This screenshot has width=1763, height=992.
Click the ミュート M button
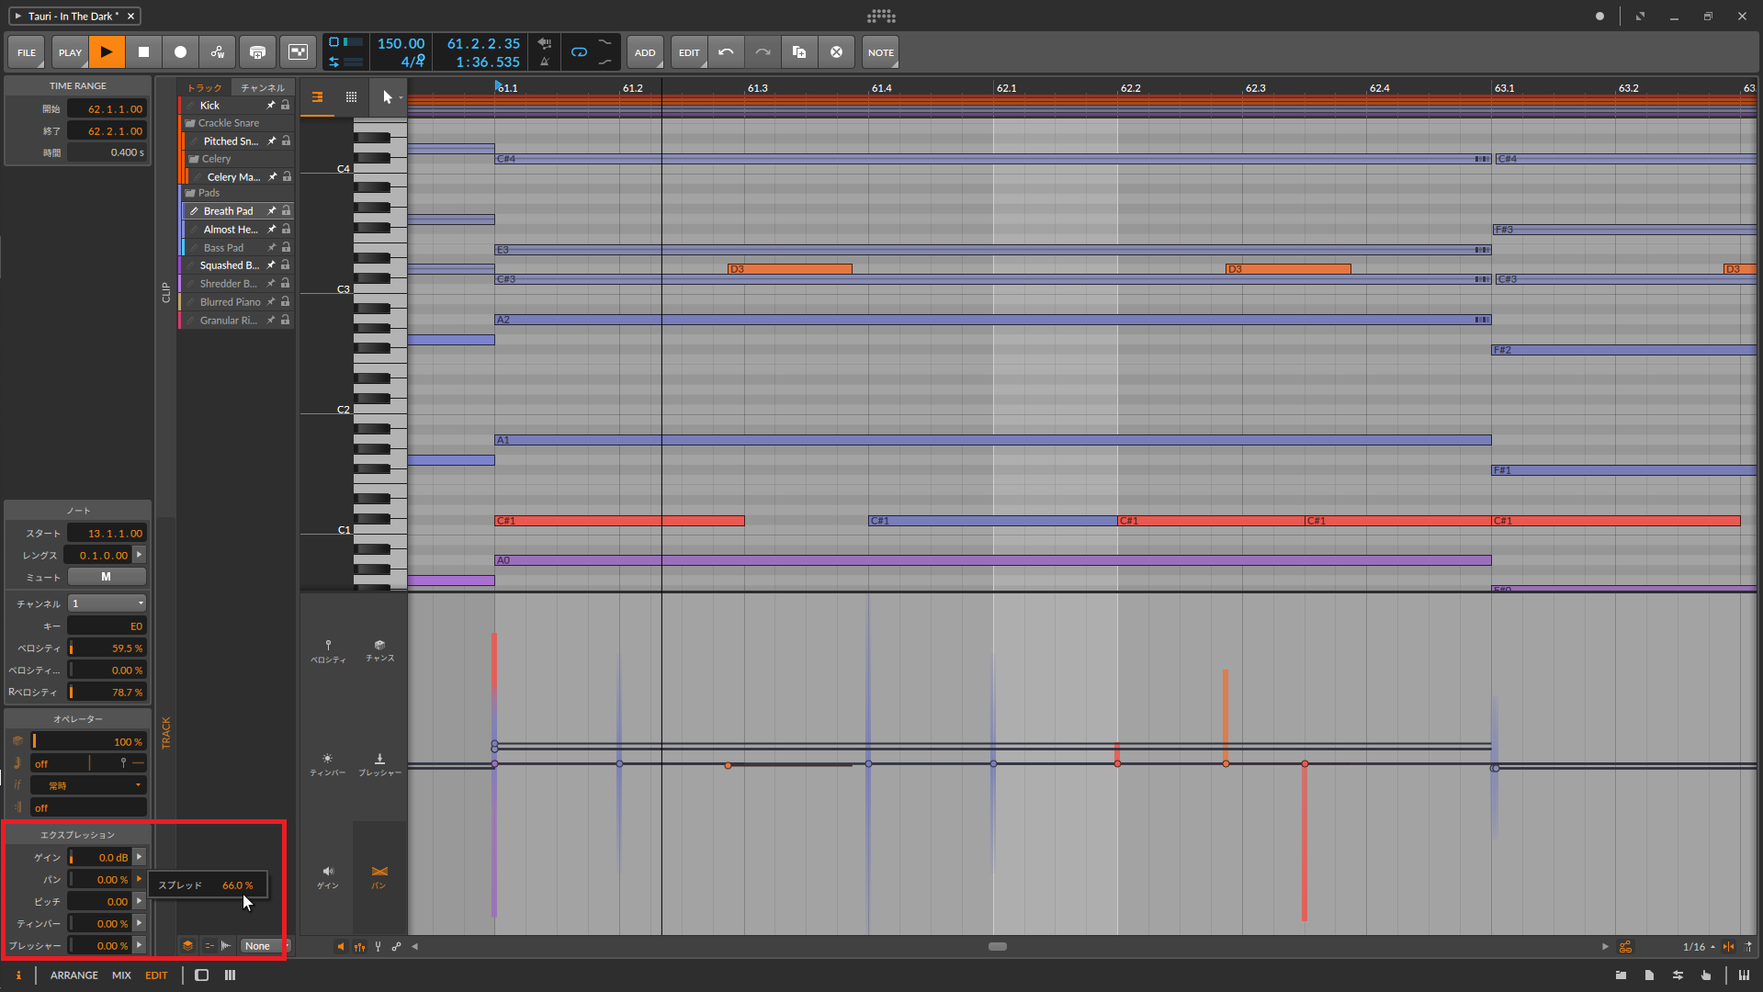(x=107, y=577)
